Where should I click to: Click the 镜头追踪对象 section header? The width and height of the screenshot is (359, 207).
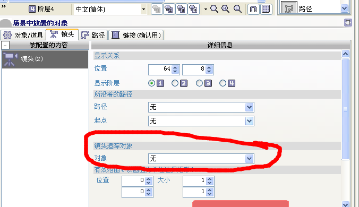217,146
